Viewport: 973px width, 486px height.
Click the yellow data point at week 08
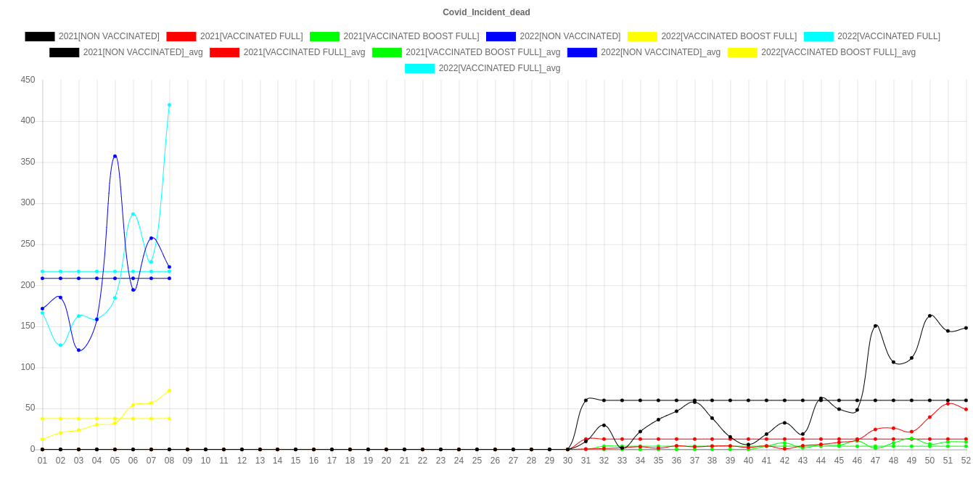point(169,391)
